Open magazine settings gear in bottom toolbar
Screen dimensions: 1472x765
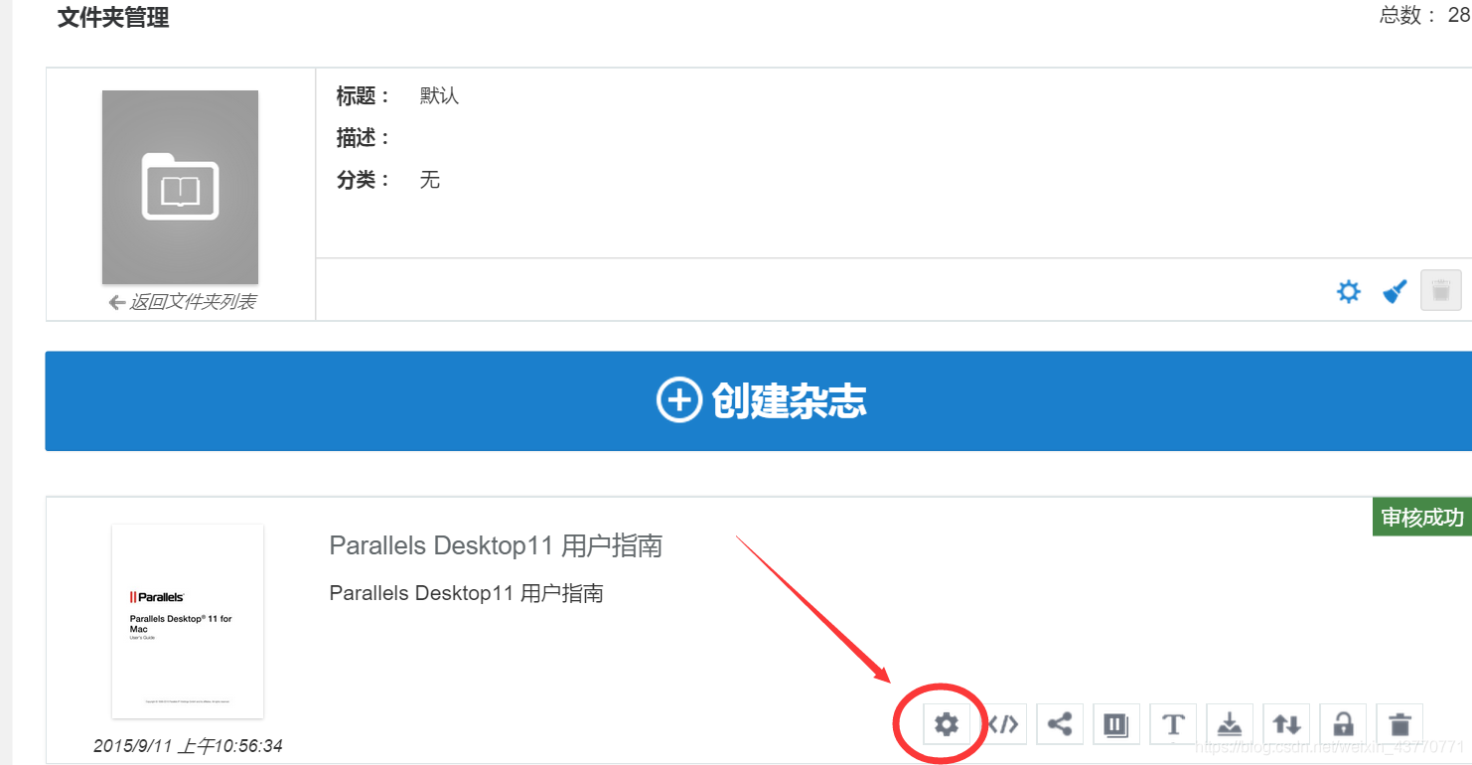pos(946,724)
